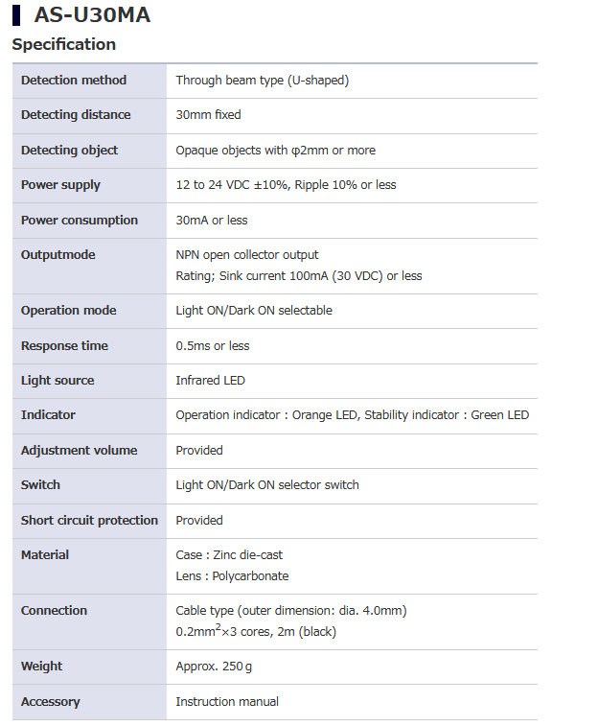Select the Instruction manual accessory value
Screen dimensions: 598x726
coord(227,702)
